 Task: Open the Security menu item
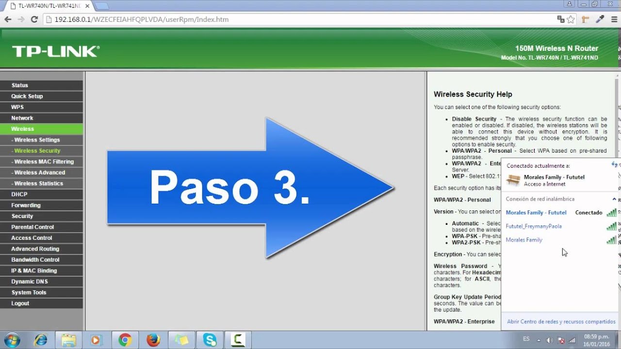[x=41, y=216]
